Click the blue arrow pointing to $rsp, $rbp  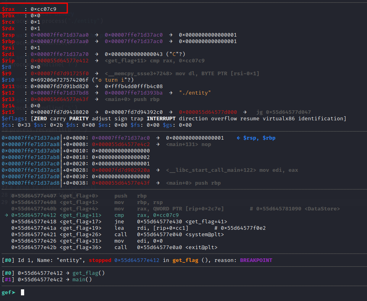tap(239, 138)
